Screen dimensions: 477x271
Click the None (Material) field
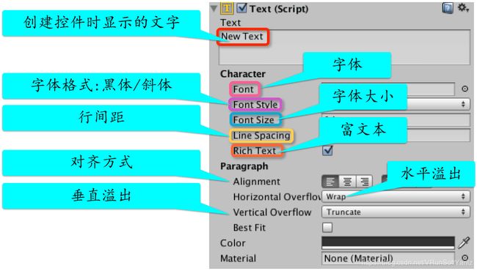388,259
